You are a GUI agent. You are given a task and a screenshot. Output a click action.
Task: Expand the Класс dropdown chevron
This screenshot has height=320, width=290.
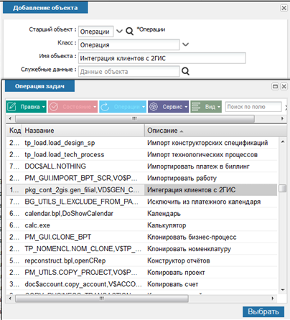[x=186, y=44]
